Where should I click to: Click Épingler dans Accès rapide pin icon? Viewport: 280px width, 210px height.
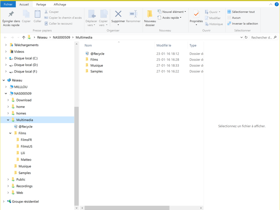(x=11, y=14)
